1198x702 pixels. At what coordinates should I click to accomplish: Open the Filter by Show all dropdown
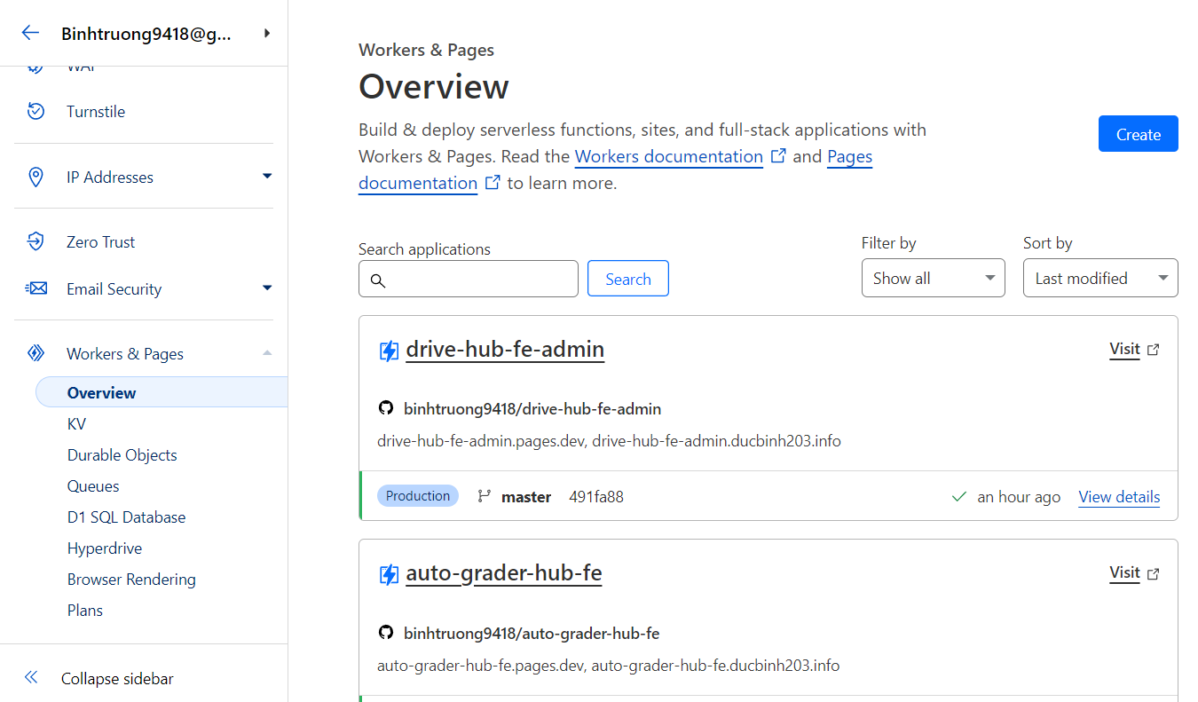pyautogui.click(x=933, y=279)
